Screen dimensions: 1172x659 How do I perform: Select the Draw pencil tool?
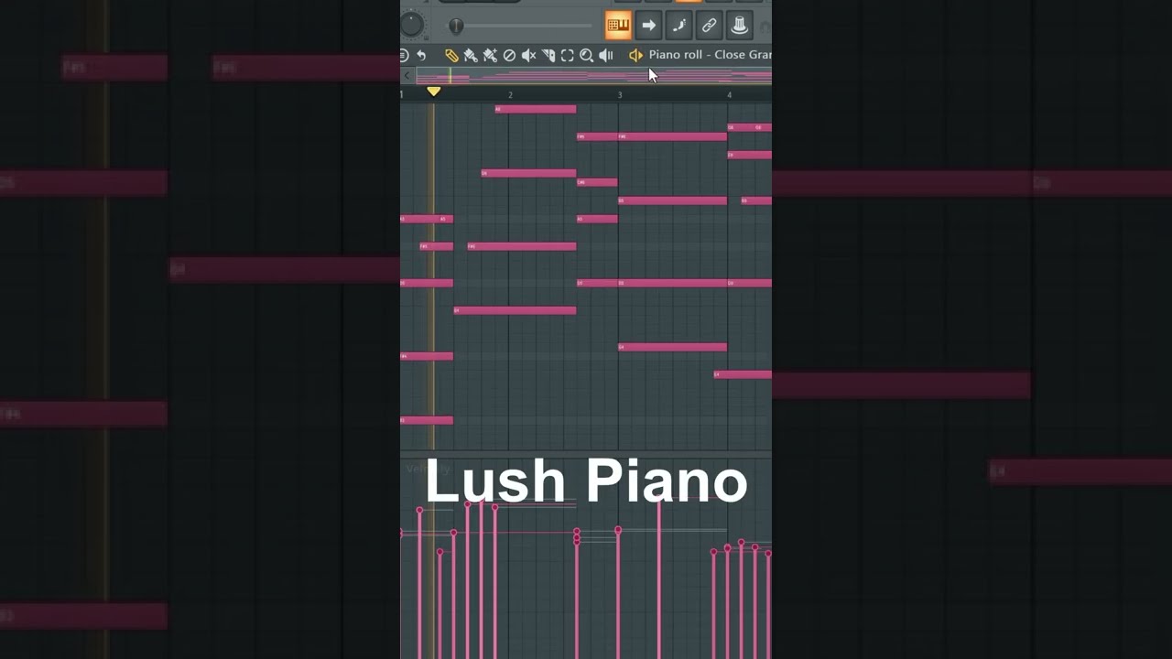(x=451, y=56)
